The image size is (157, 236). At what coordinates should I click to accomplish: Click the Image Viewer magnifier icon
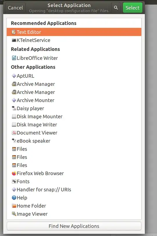(x=14, y=214)
